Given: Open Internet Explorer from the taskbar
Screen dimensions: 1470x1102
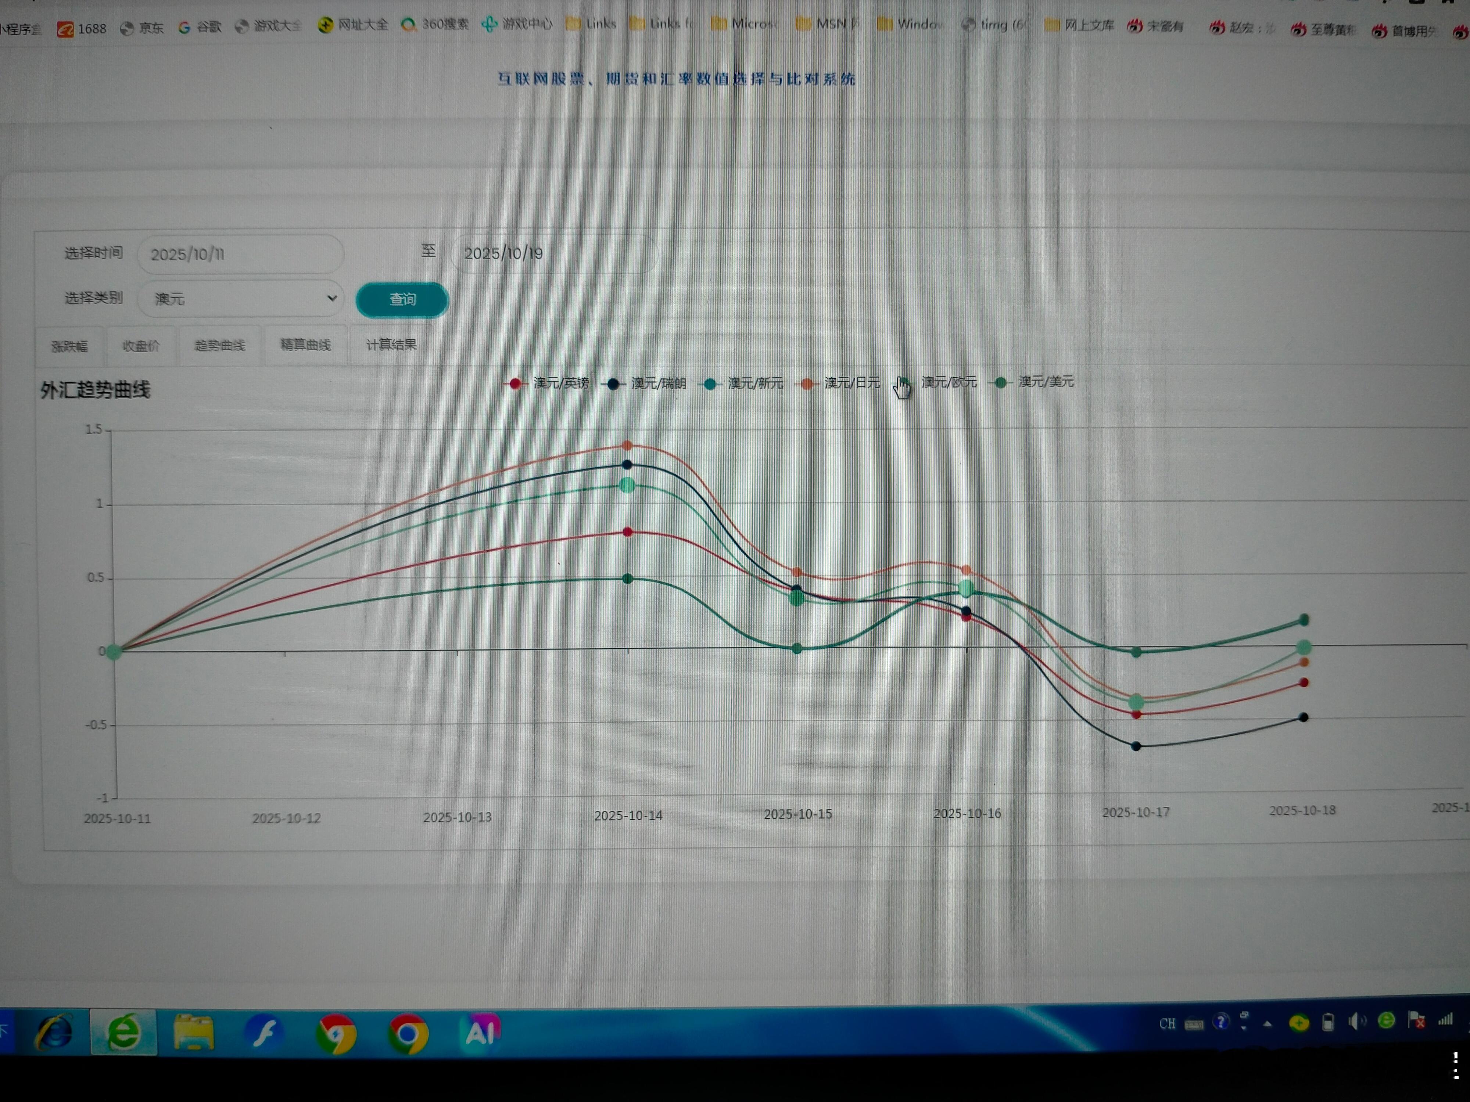Looking at the screenshot, I should tap(54, 1033).
